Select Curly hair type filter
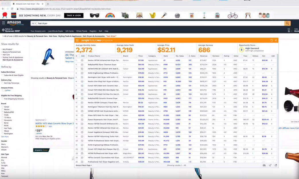 tap(3, 163)
